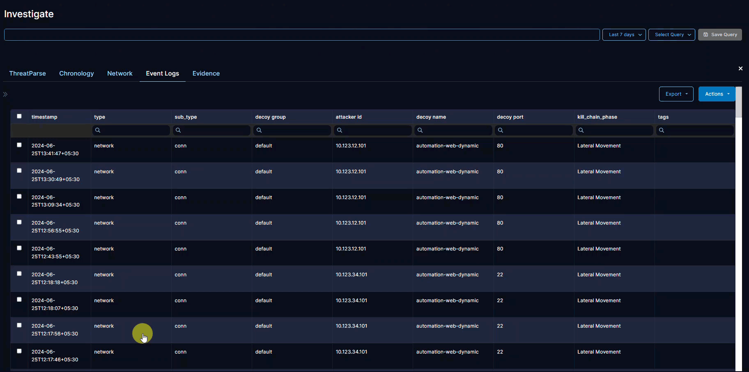
Task: Open the Actions menu
Action: point(716,94)
